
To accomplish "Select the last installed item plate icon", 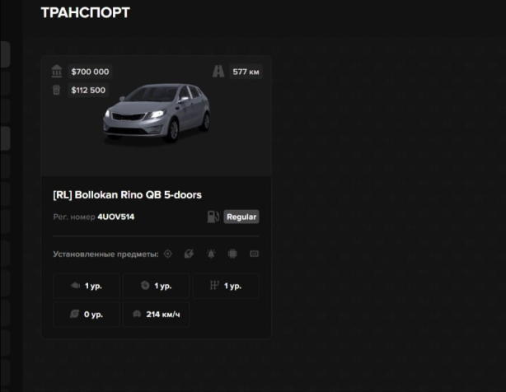I will [x=254, y=254].
